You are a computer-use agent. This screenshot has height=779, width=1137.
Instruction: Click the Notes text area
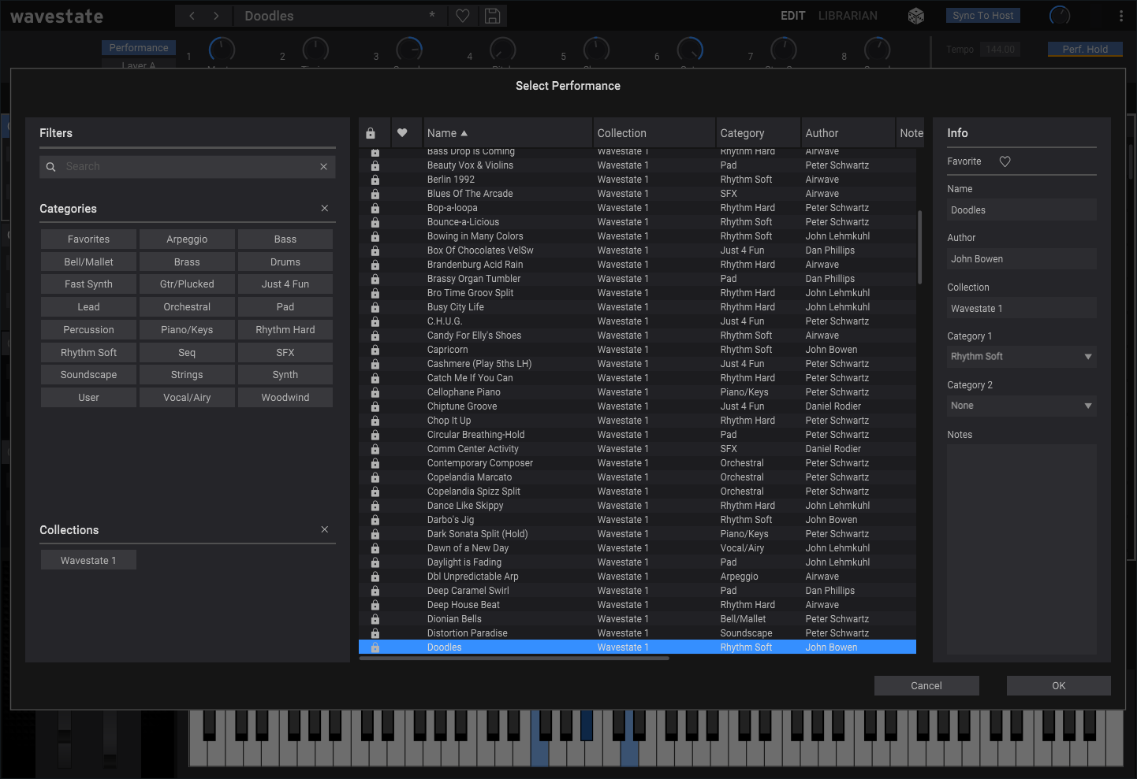1022,549
